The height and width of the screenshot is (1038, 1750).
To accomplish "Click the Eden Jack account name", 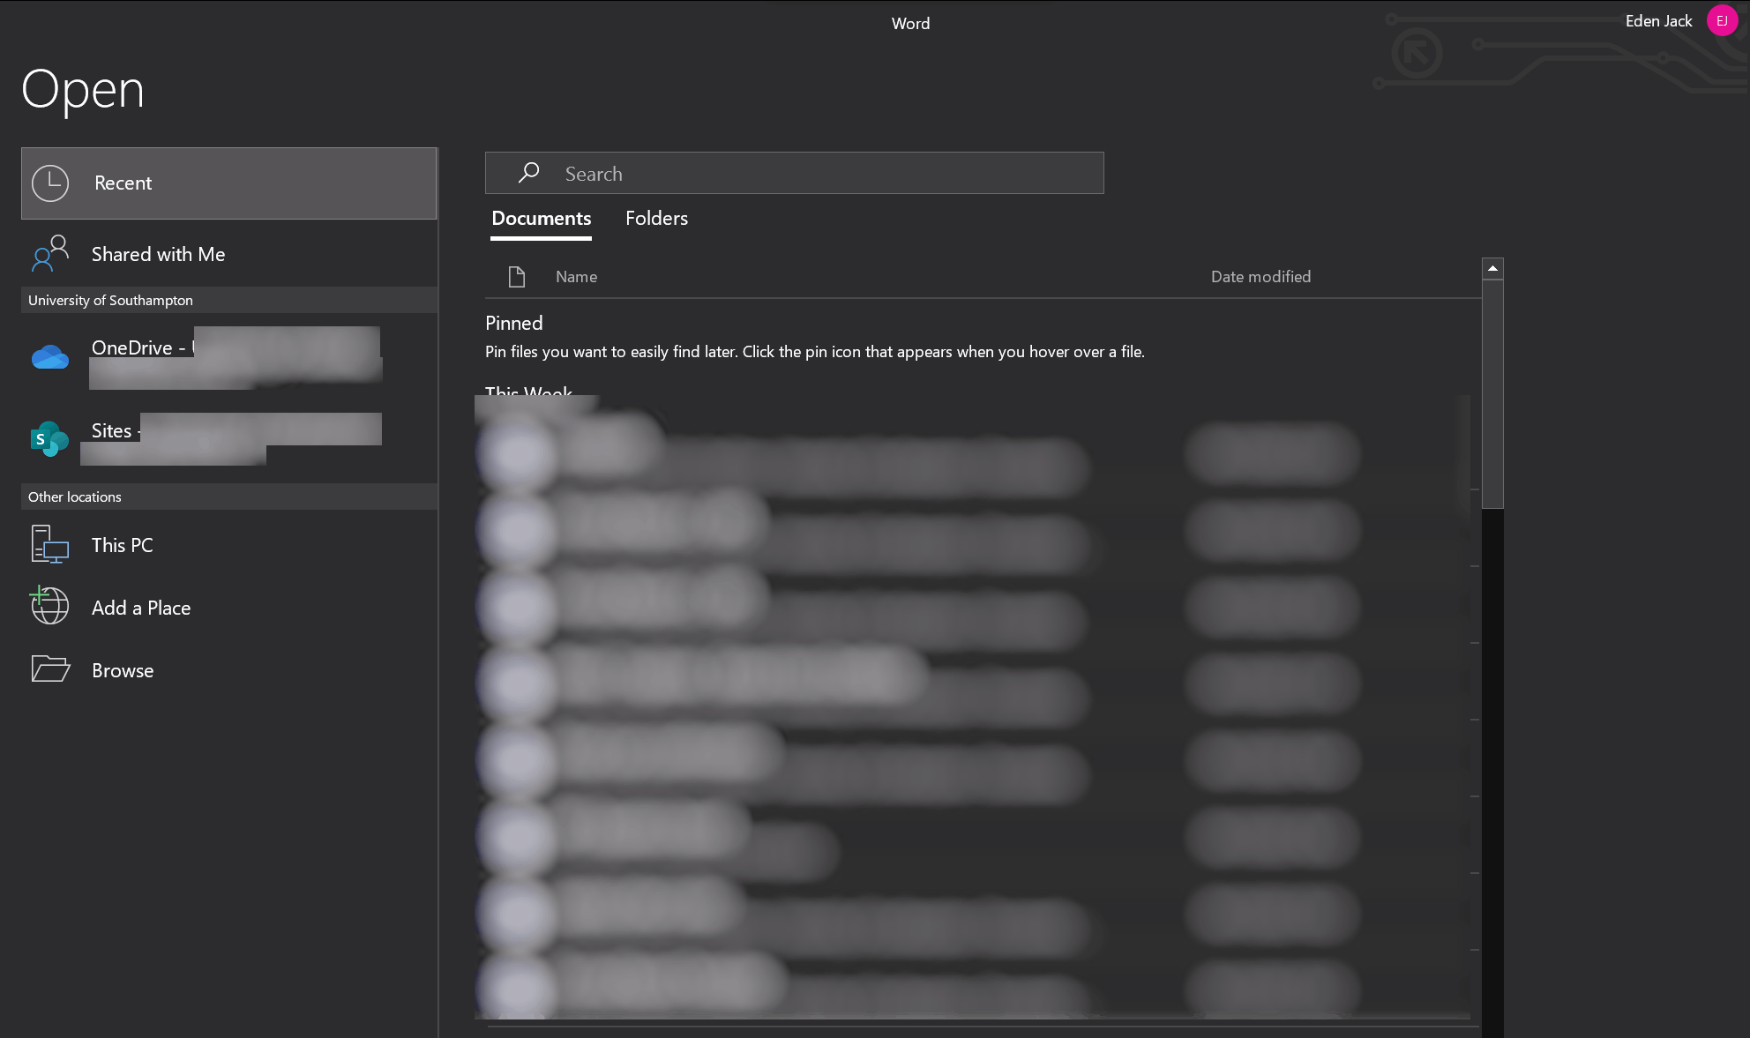I will click(x=1658, y=20).
